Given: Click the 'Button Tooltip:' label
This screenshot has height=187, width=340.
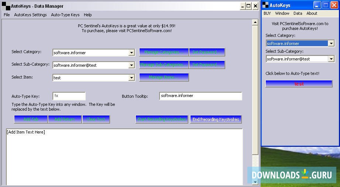Looking at the screenshot, I should [x=135, y=96].
